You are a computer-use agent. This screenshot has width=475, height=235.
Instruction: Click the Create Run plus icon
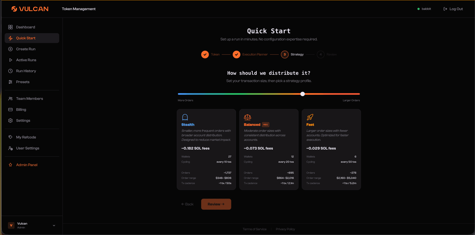coord(10,49)
